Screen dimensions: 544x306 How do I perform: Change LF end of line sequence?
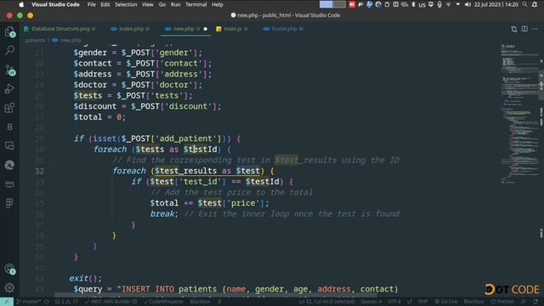410,302
